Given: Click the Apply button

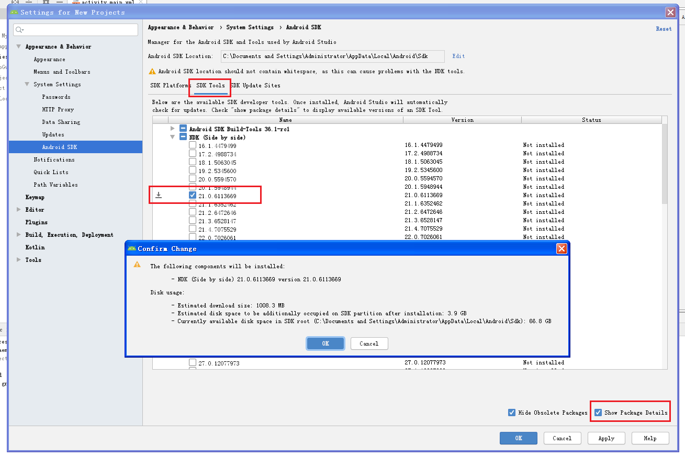Looking at the screenshot, I should point(607,438).
